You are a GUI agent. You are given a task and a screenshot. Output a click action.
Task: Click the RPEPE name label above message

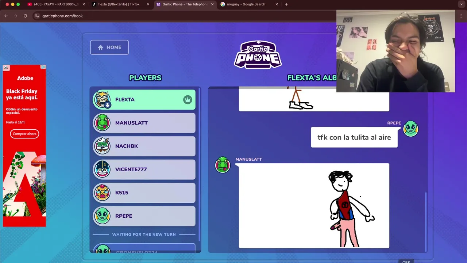coord(394,123)
